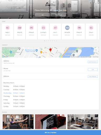Select the Wednesday business hours row
The width and height of the screenshot is (101, 135).
14,93
